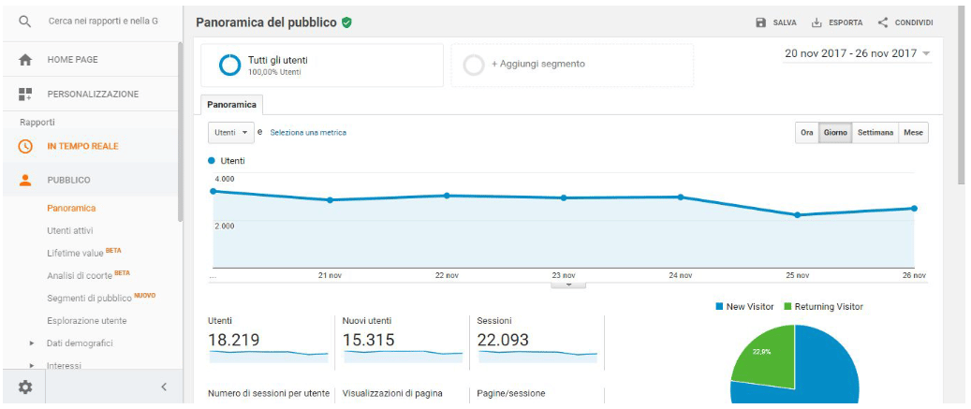Click the blue New Visitor legend swatch
Image resolution: width=971 pixels, height=409 pixels.
click(x=719, y=307)
